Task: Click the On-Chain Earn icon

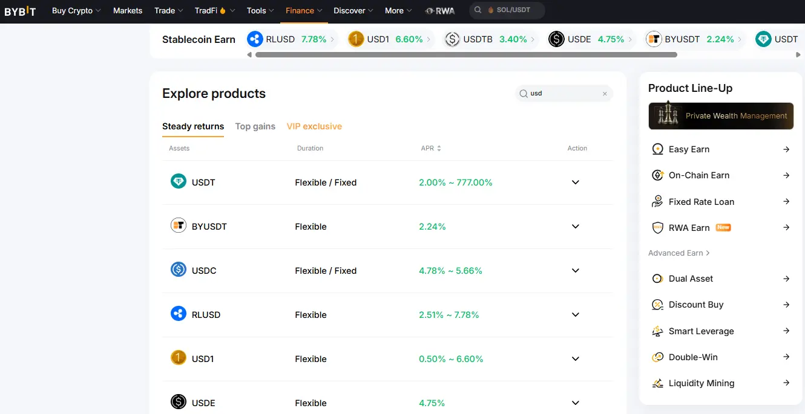Action: tap(657, 175)
